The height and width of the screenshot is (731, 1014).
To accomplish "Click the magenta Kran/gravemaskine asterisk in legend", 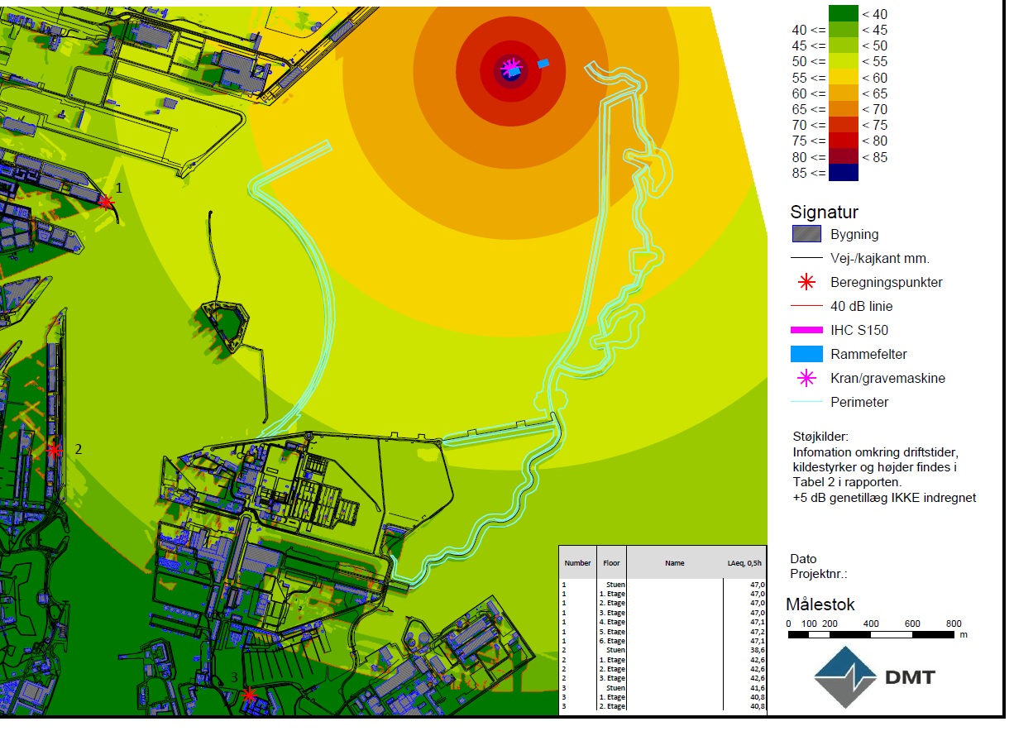I will coord(806,378).
